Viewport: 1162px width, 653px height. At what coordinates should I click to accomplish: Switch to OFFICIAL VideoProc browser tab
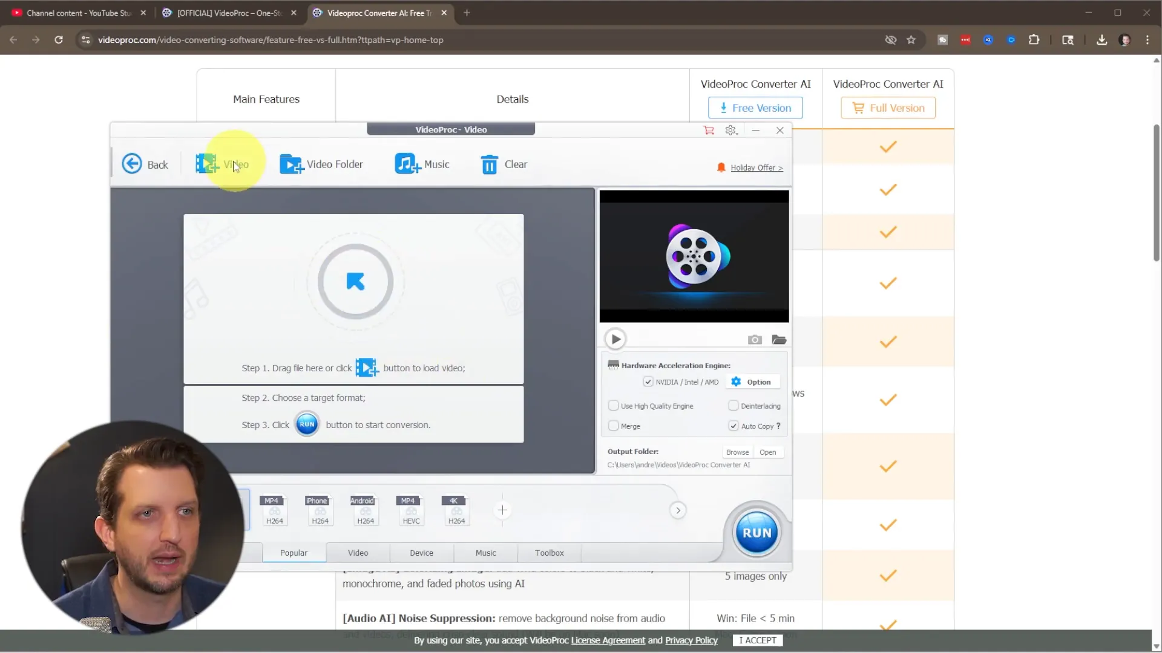point(229,13)
